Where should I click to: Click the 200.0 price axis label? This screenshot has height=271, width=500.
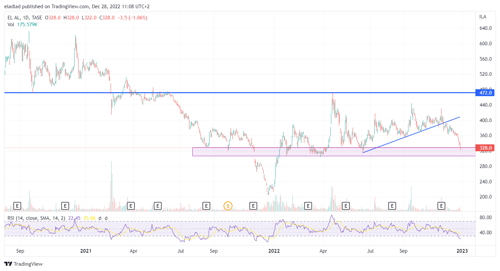tap(486, 197)
